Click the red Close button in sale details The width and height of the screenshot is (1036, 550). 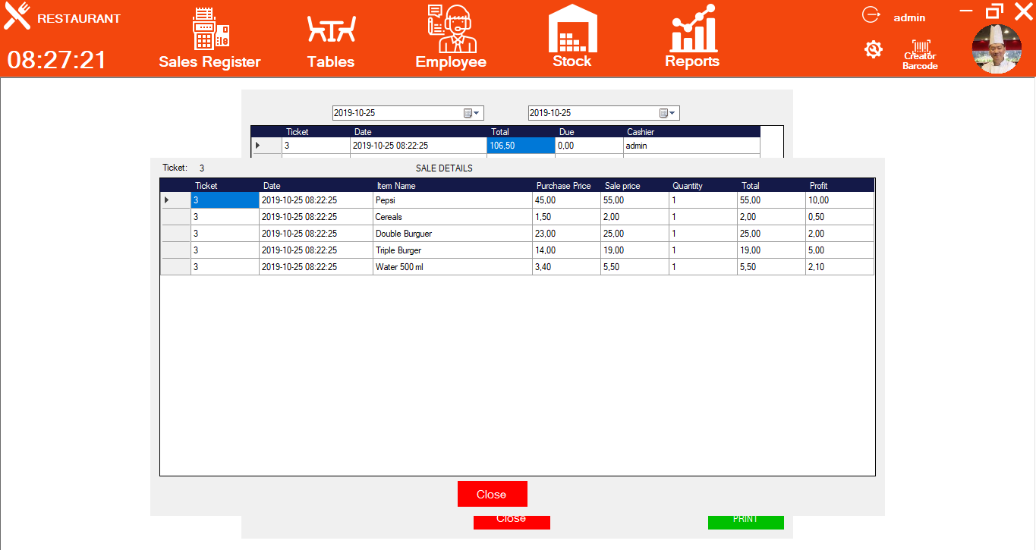tap(492, 493)
